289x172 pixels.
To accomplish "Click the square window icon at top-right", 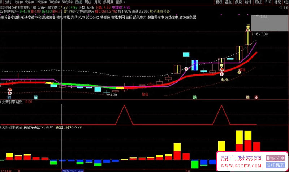I will [286, 8].
